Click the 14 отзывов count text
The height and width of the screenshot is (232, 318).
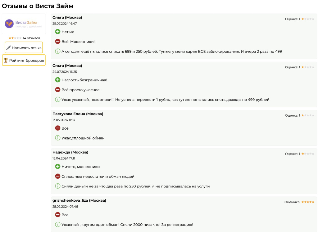click(31, 38)
